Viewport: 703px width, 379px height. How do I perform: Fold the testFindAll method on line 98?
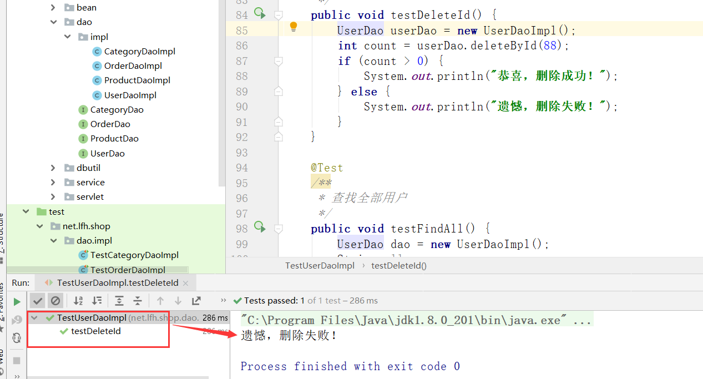[x=279, y=229]
